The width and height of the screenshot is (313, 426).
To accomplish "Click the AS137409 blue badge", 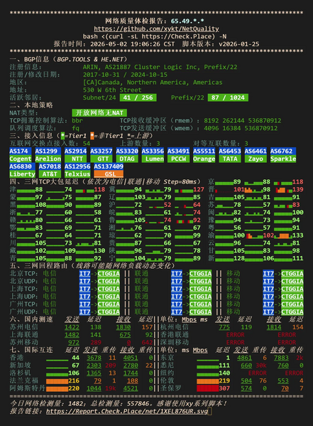I will coord(109,166).
